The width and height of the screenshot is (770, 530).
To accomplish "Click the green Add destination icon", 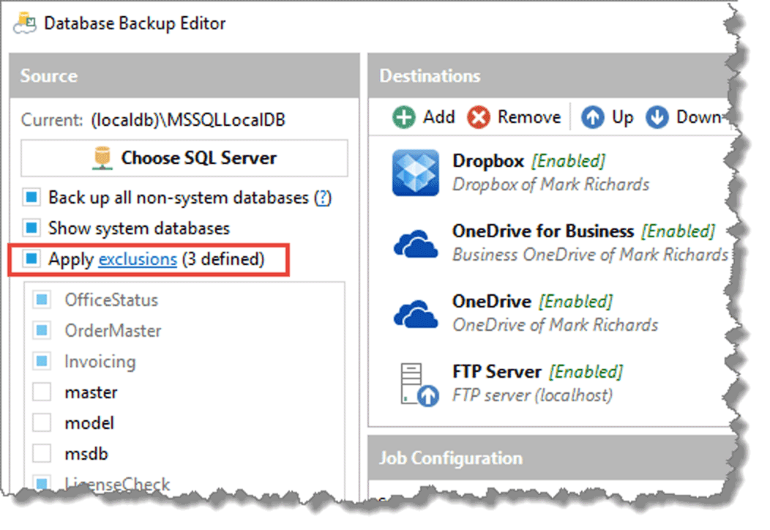I will [x=404, y=118].
